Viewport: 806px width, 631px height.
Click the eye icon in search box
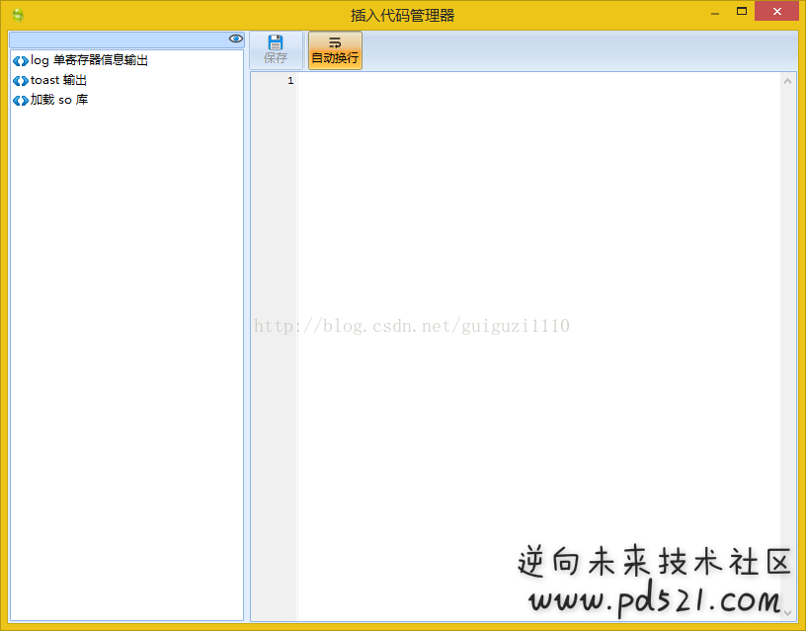(236, 39)
